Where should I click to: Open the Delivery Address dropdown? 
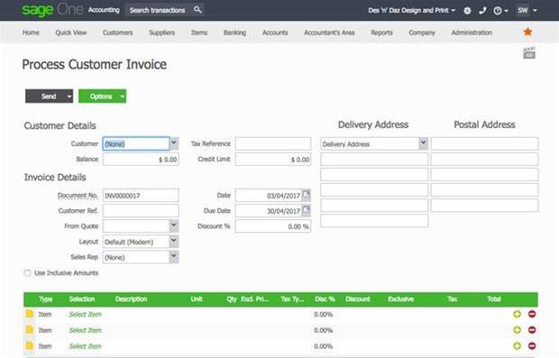click(423, 143)
